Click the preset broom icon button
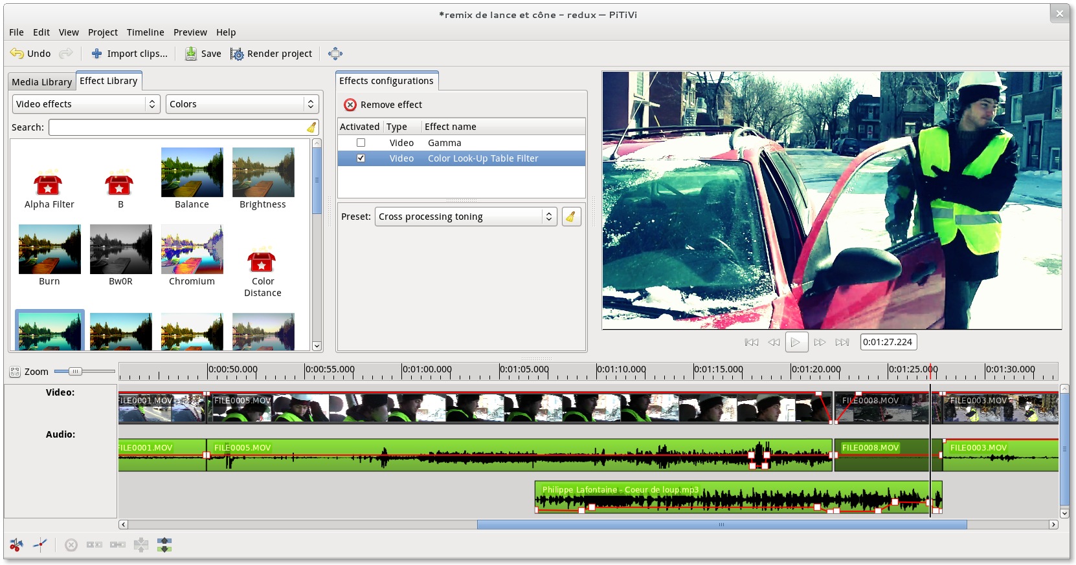 point(571,217)
